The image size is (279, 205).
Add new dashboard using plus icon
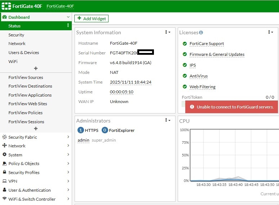(36, 68)
